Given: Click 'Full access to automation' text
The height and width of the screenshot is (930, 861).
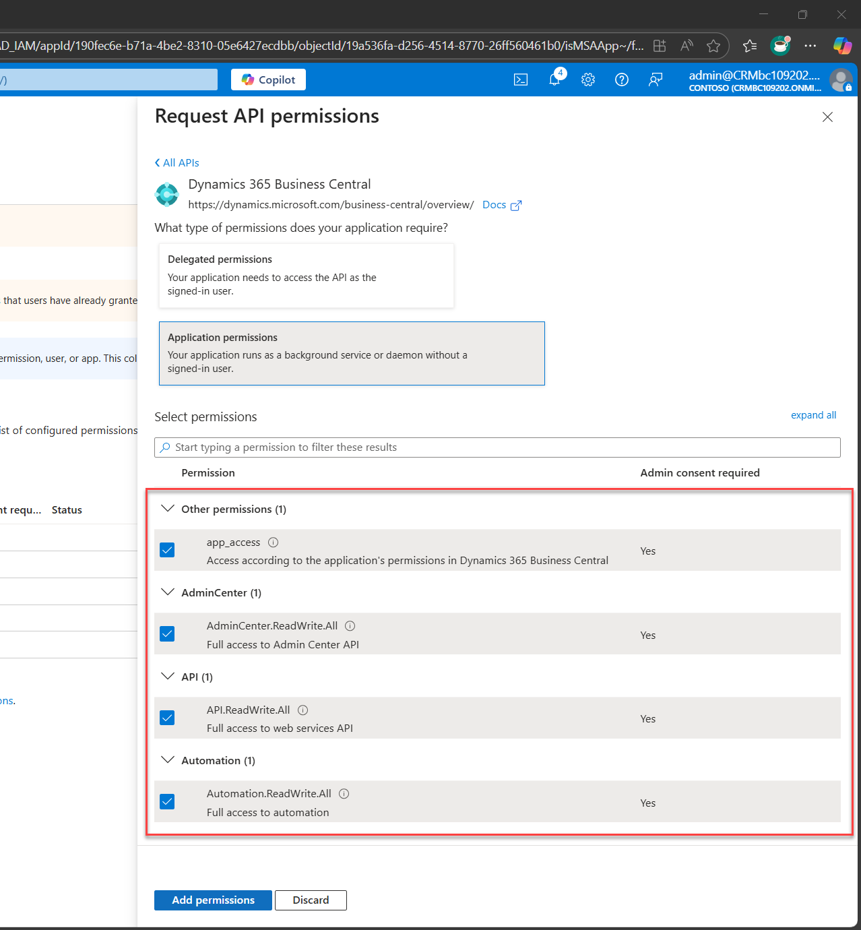Looking at the screenshot, I should (x=267, y=813).
